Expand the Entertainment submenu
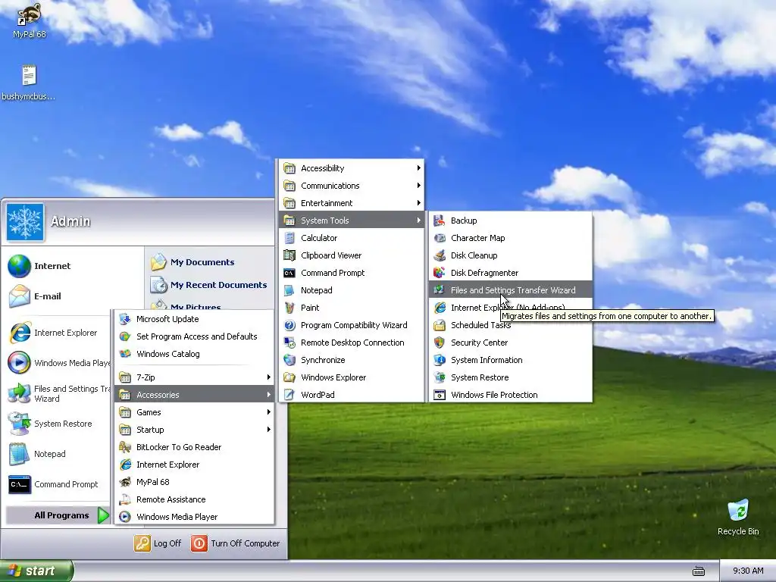Screen dimensions: 776x582 point(352,203)
